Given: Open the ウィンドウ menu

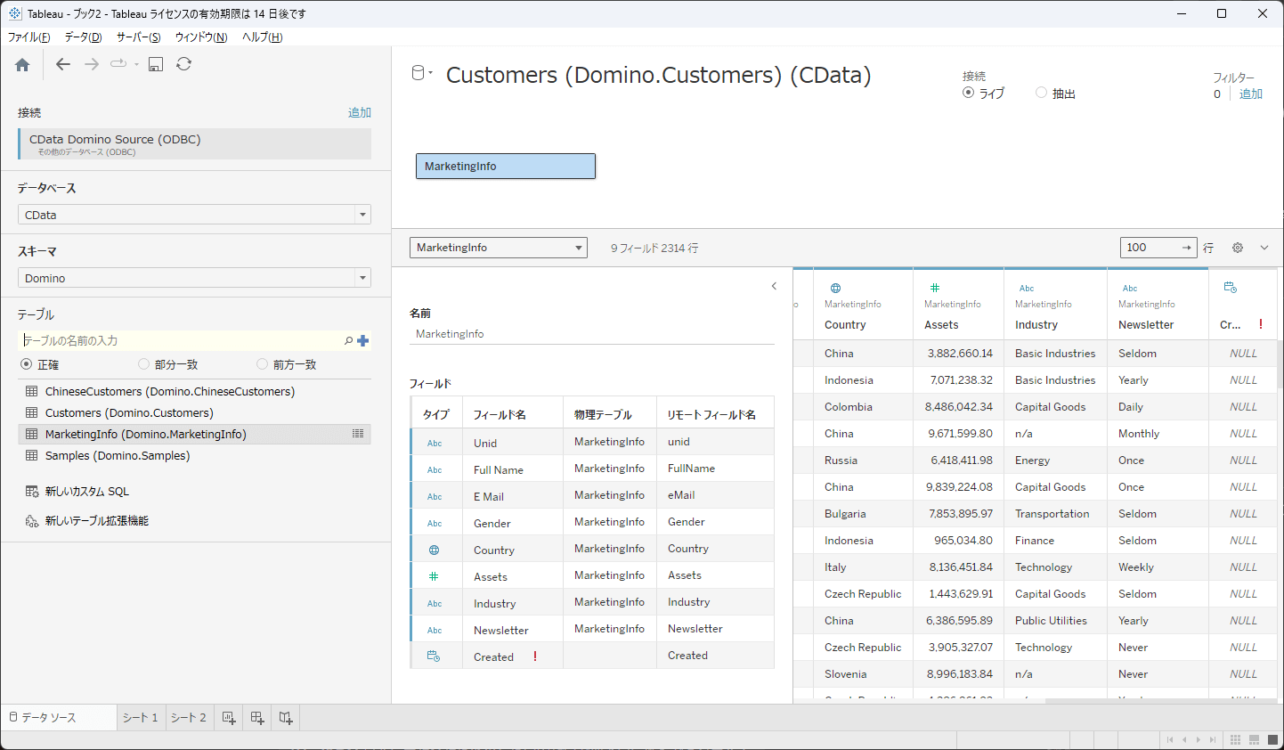Looking at the screenshot, I should tap(201, 37).
